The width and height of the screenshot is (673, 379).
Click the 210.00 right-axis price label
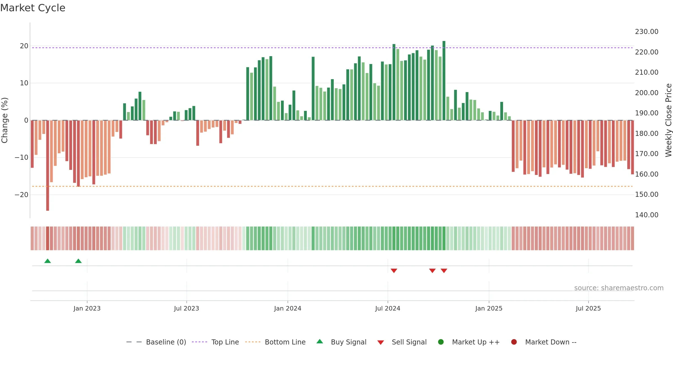tap(647, 72)
